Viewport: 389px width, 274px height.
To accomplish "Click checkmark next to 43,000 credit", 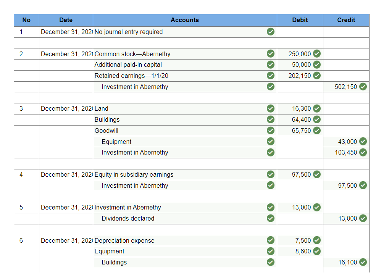I will 363,141.
